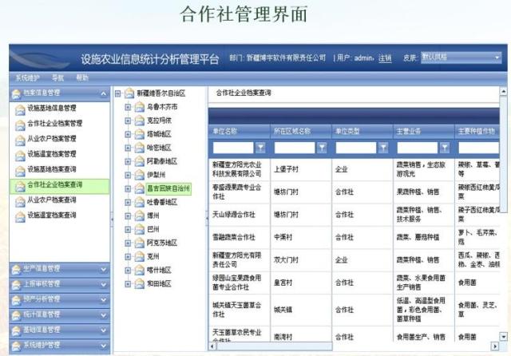511x356 pixels.
Task: Click the 注销 logout link
Action: point(385,58)
